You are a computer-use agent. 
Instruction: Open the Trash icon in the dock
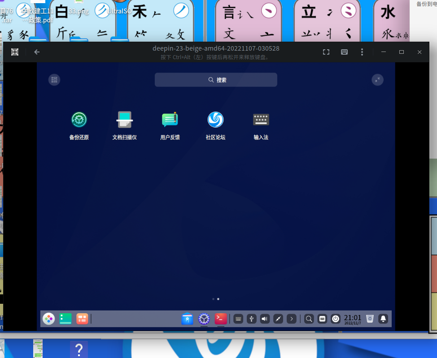[x=369, y=319]
